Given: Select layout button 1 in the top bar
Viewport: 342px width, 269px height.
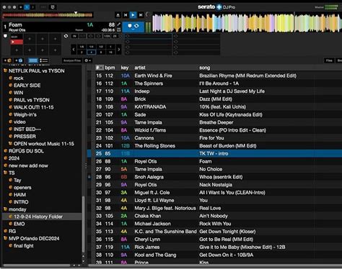Looking at the screenshot, I should click(27, 7).
